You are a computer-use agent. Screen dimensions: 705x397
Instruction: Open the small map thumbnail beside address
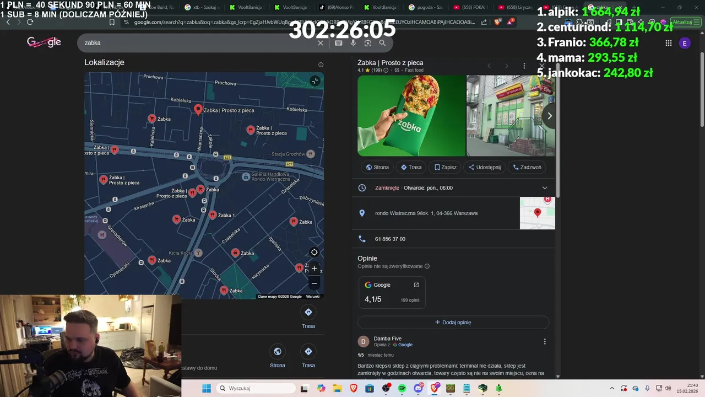tap(538, 213)
